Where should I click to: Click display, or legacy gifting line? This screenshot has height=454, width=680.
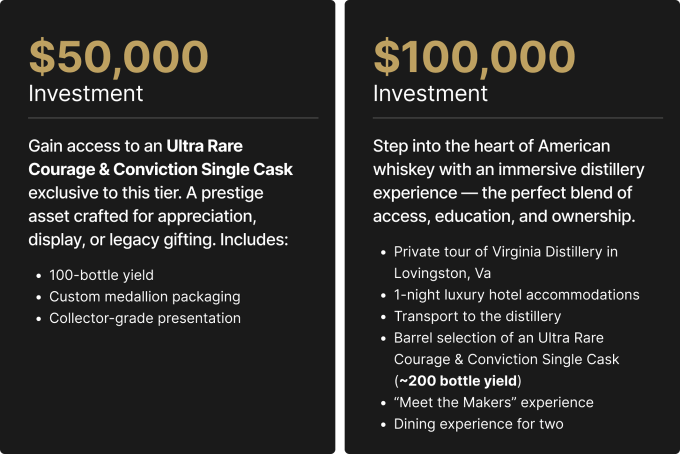(158, 240)
